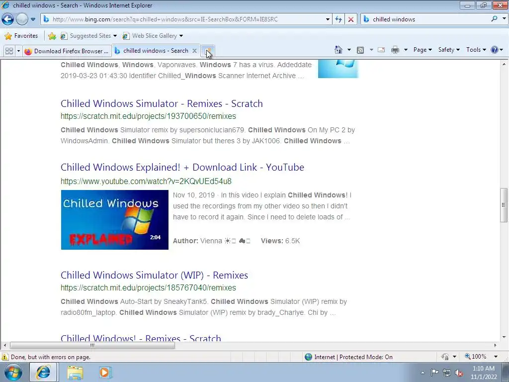This screenshot has width=509, height=382.
Task: Click the page errors warning icon
Action: (5, 357)
